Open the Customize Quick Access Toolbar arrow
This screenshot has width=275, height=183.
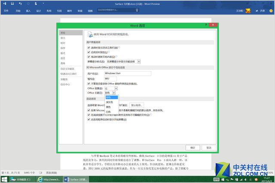click(43, 3)
